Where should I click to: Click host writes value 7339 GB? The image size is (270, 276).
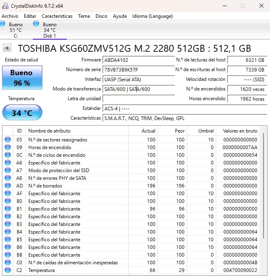pyautogui.click(x=247, y=70)
